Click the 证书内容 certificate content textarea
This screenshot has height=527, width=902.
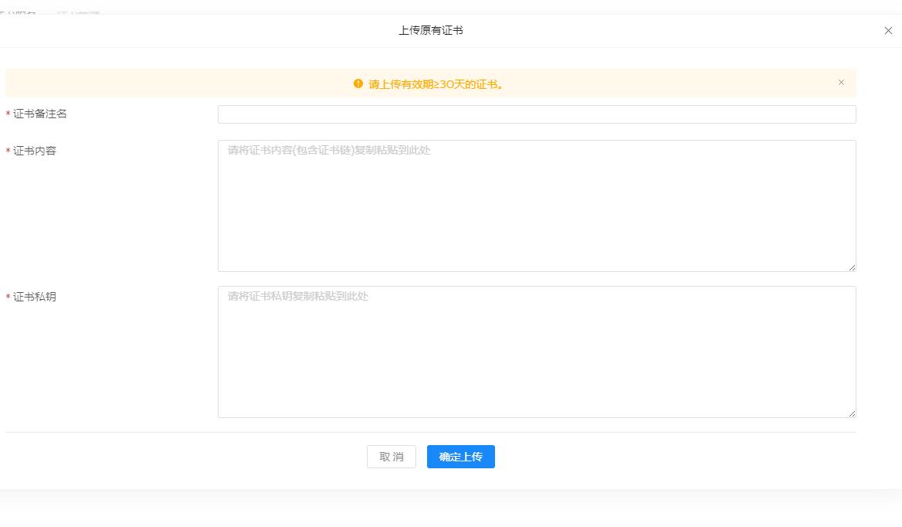pos(537,205)
